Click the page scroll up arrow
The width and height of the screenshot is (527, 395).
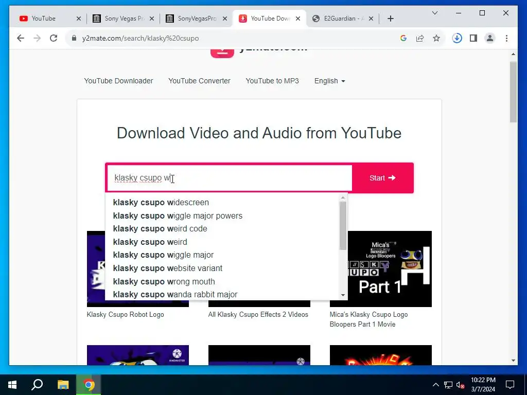pyautogui.click(x=513, y=54)
